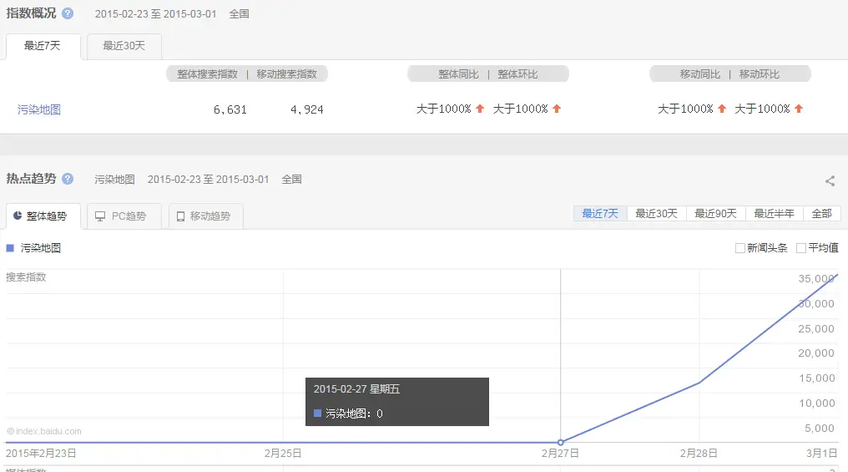
Task: Open the 污染地图 keyword link
Action: (39, 110)
